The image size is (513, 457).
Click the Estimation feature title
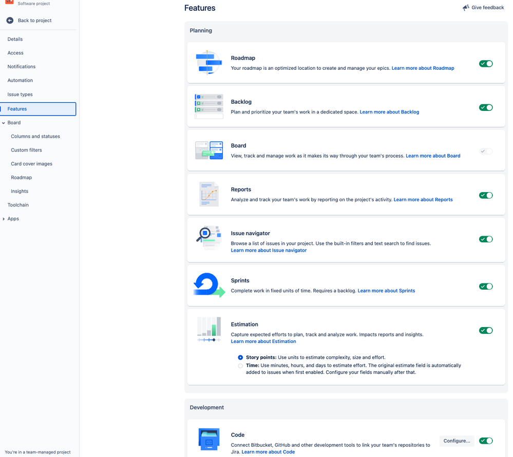(x=244, y=325)
